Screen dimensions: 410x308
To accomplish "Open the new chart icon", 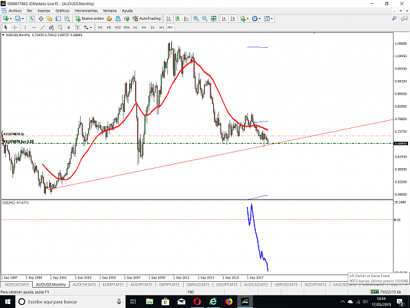I will 5,18.
